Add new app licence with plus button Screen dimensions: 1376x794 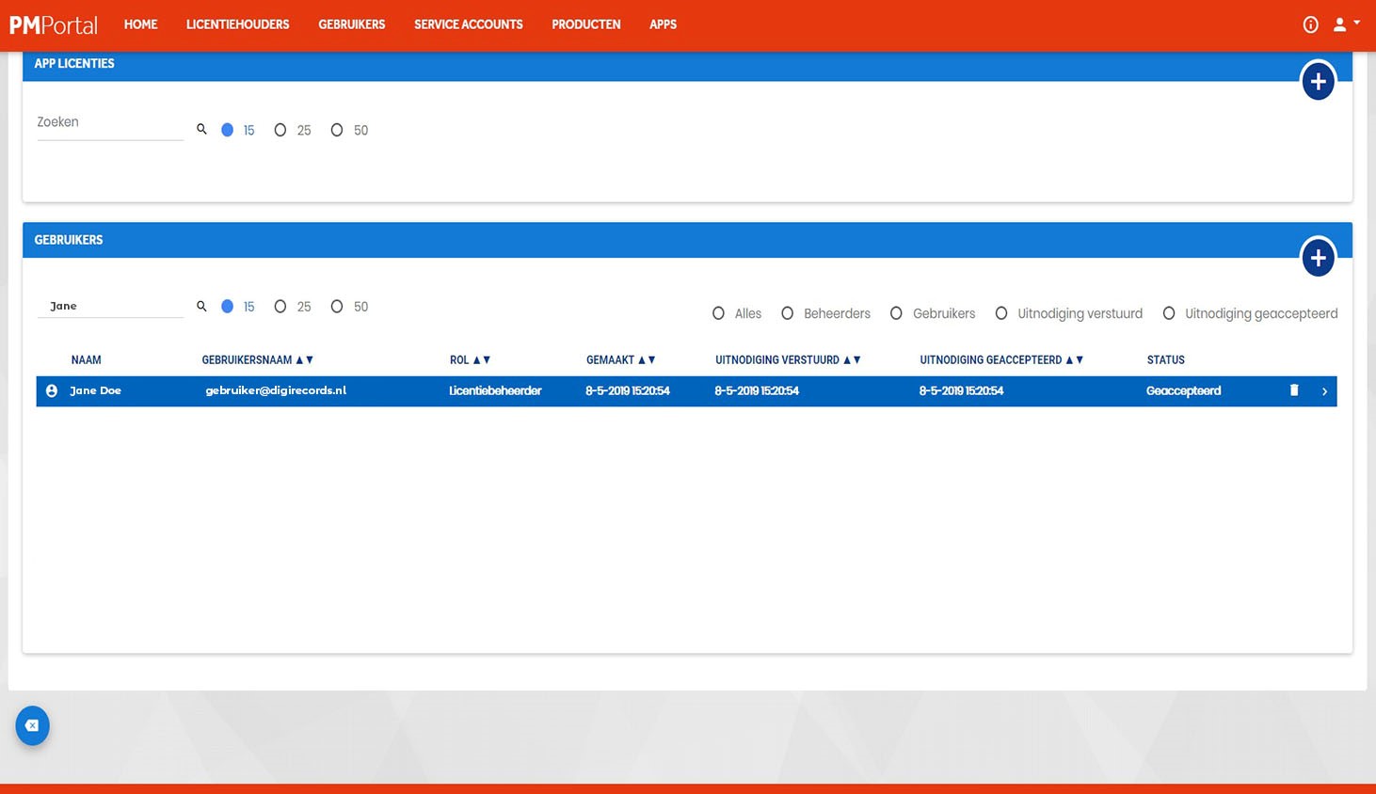1318,82
